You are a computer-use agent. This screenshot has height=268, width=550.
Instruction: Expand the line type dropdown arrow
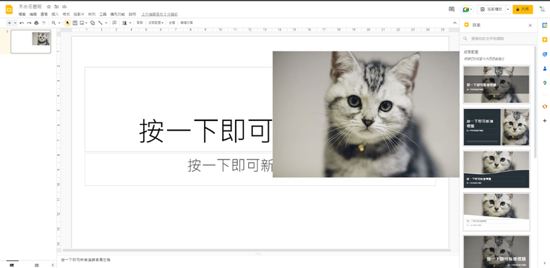pyautogui.click(x=106, y=23)
